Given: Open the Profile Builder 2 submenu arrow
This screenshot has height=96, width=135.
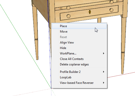Looking at the screenshot, I should [104, 72].
